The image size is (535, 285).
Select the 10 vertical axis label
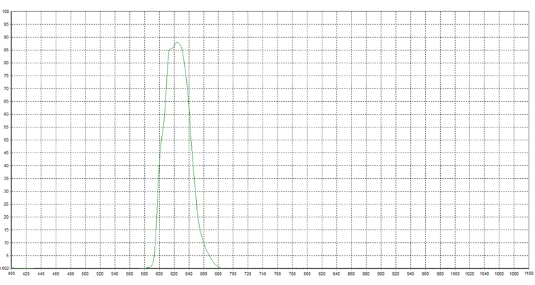coord(6,243)
